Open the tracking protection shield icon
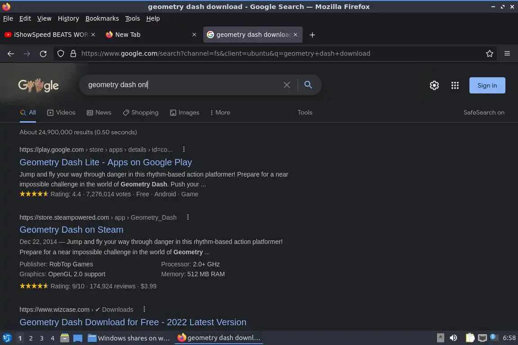Viewport: 518px width, 345px height. pyautogui.click(x=61, y=53)
